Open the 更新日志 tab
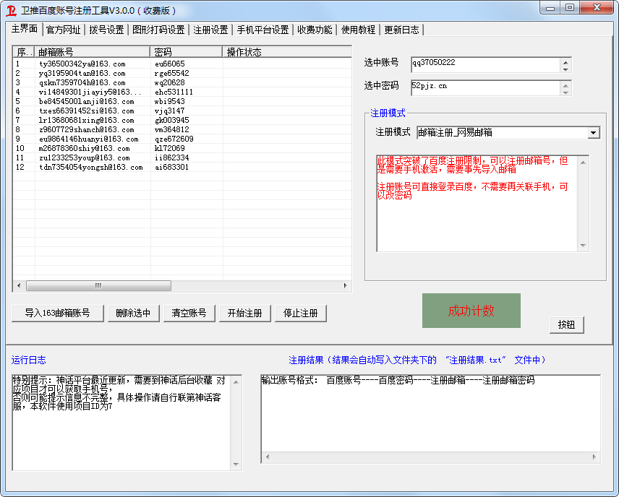This screenshot has width=619, height=497. point(401,30)
